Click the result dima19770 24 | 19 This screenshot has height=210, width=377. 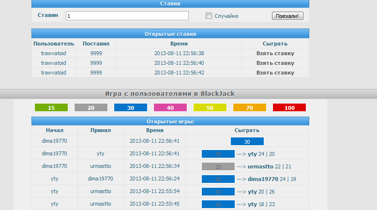(271, 179)
